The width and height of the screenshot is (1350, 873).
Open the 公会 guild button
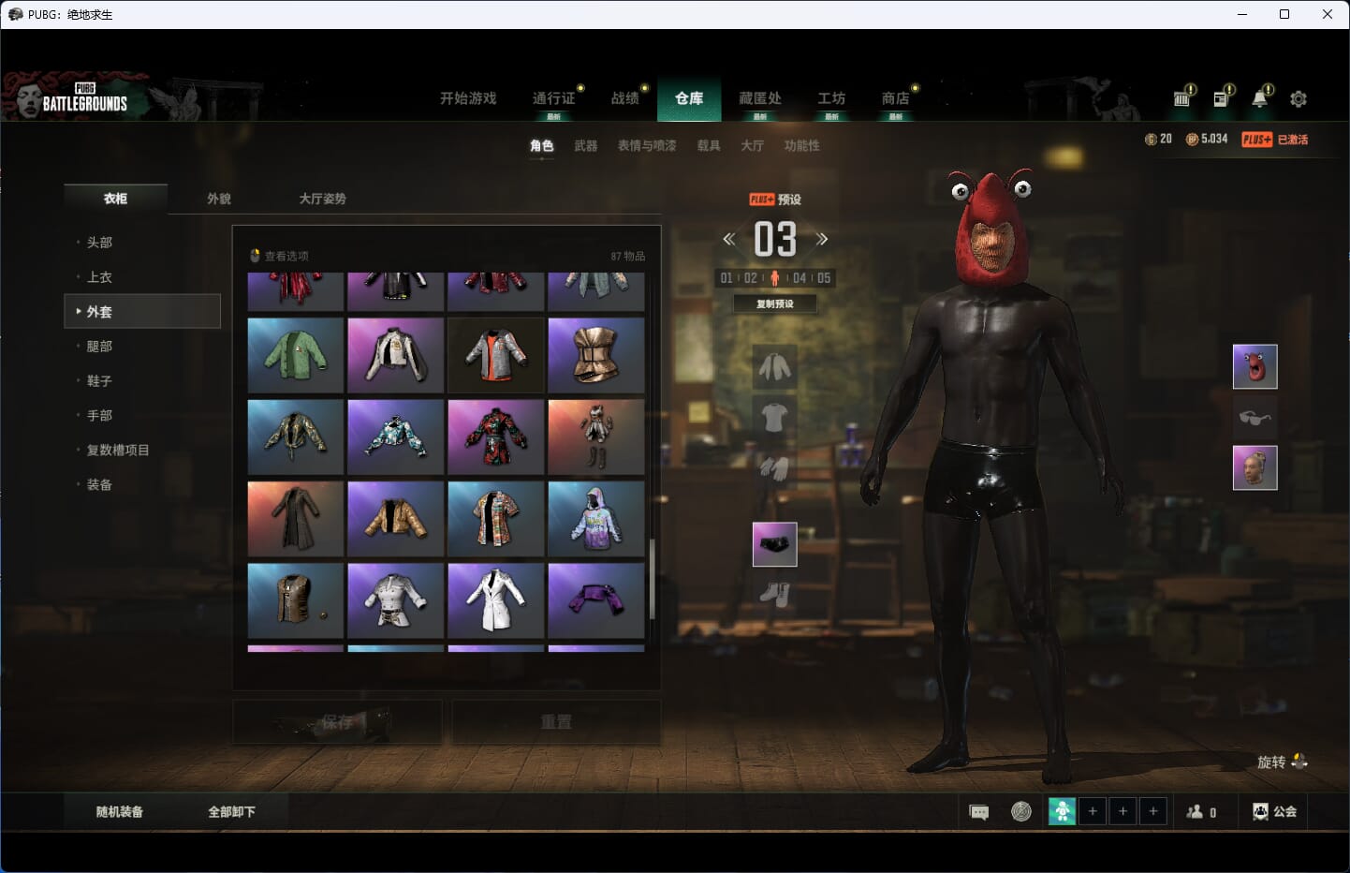pos(1274,811)
